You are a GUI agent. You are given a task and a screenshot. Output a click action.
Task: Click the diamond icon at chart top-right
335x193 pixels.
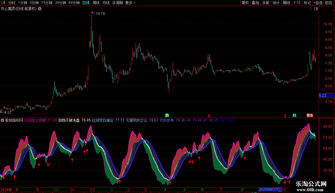tap(310, 9)
